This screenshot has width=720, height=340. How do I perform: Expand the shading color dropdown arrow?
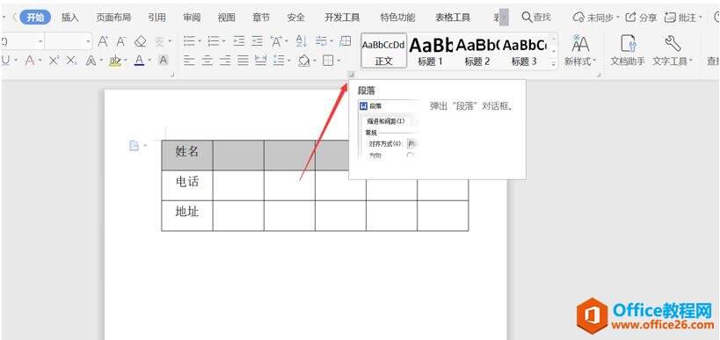[x=314, y=61]
